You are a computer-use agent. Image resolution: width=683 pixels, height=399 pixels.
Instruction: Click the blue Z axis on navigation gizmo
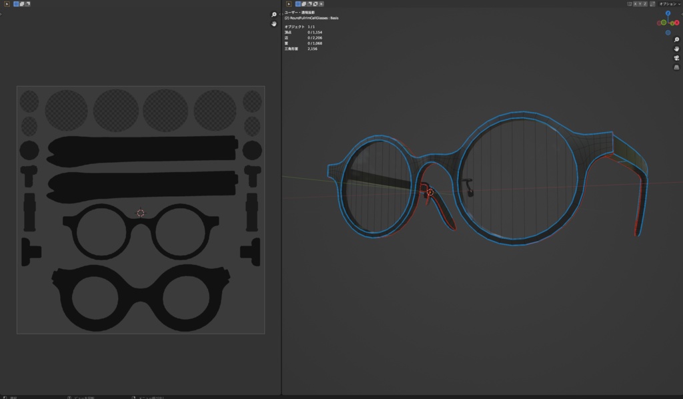668,14
